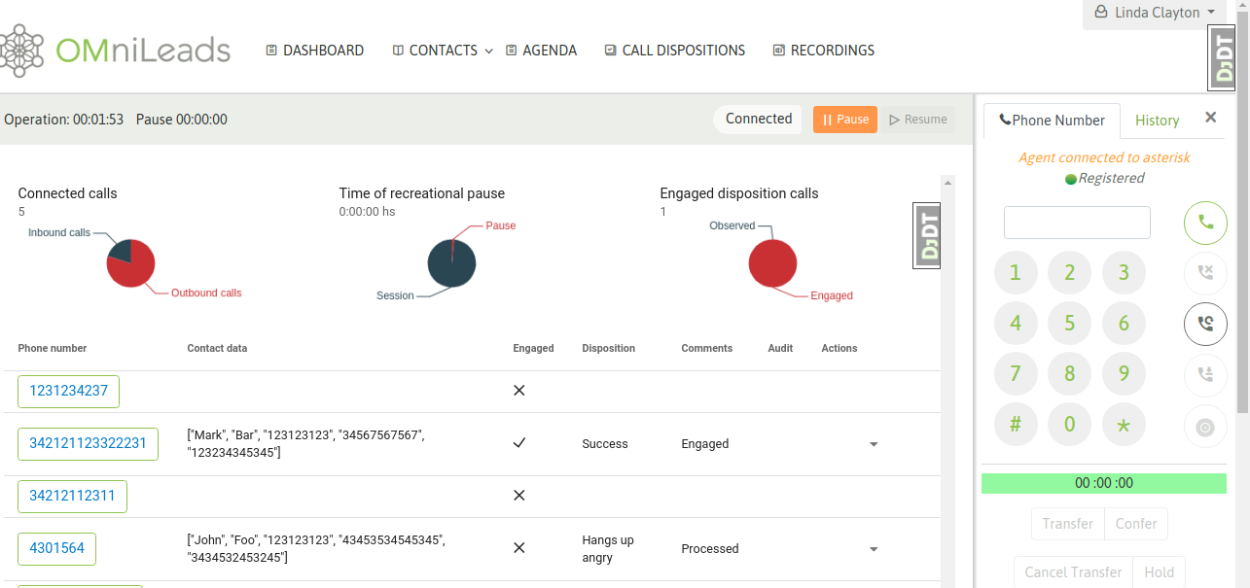This screenshot has height=588, width=1250.
Task: Click the X mark in 34212112311 row
Action: pos(519,495)
